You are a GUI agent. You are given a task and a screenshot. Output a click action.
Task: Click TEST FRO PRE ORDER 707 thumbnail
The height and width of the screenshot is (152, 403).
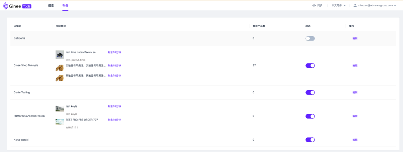tap(60, 122)
